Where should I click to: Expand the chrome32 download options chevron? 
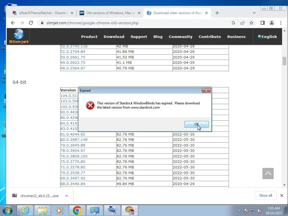[67, 196]
